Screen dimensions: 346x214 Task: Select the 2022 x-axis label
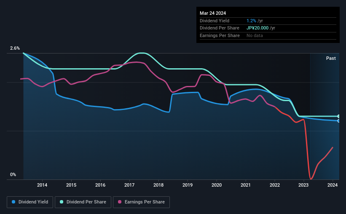[275, 185]
